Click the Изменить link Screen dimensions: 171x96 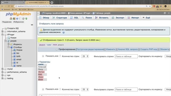111,49
